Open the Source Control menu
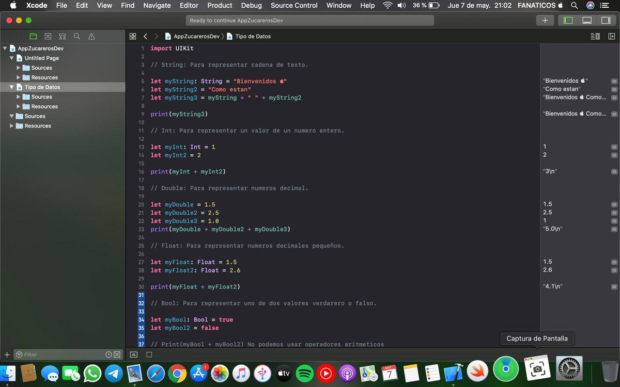The height and width of the screenshot is (387, 620). click(294, 6)
